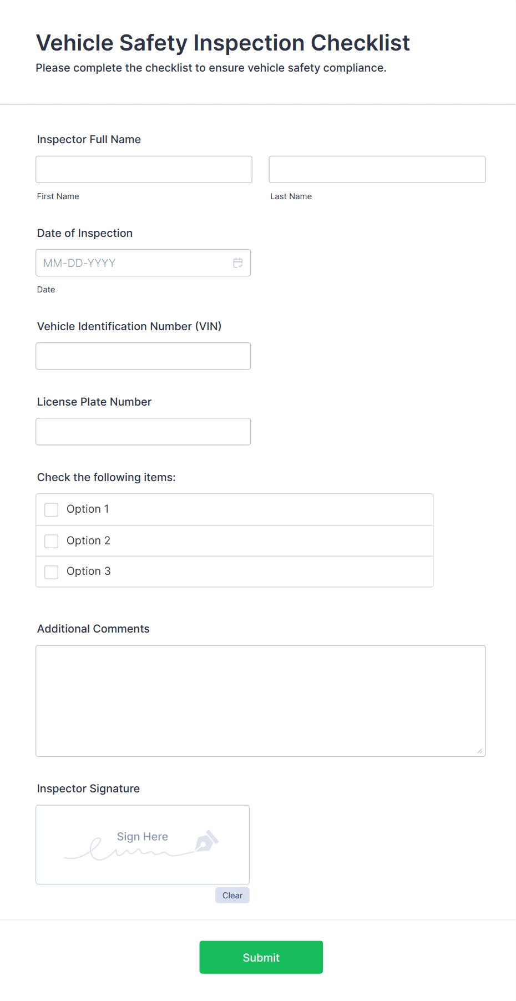Open the calendar date picker icon
This screenshot has height=1001, width=516.
point(238,263)
